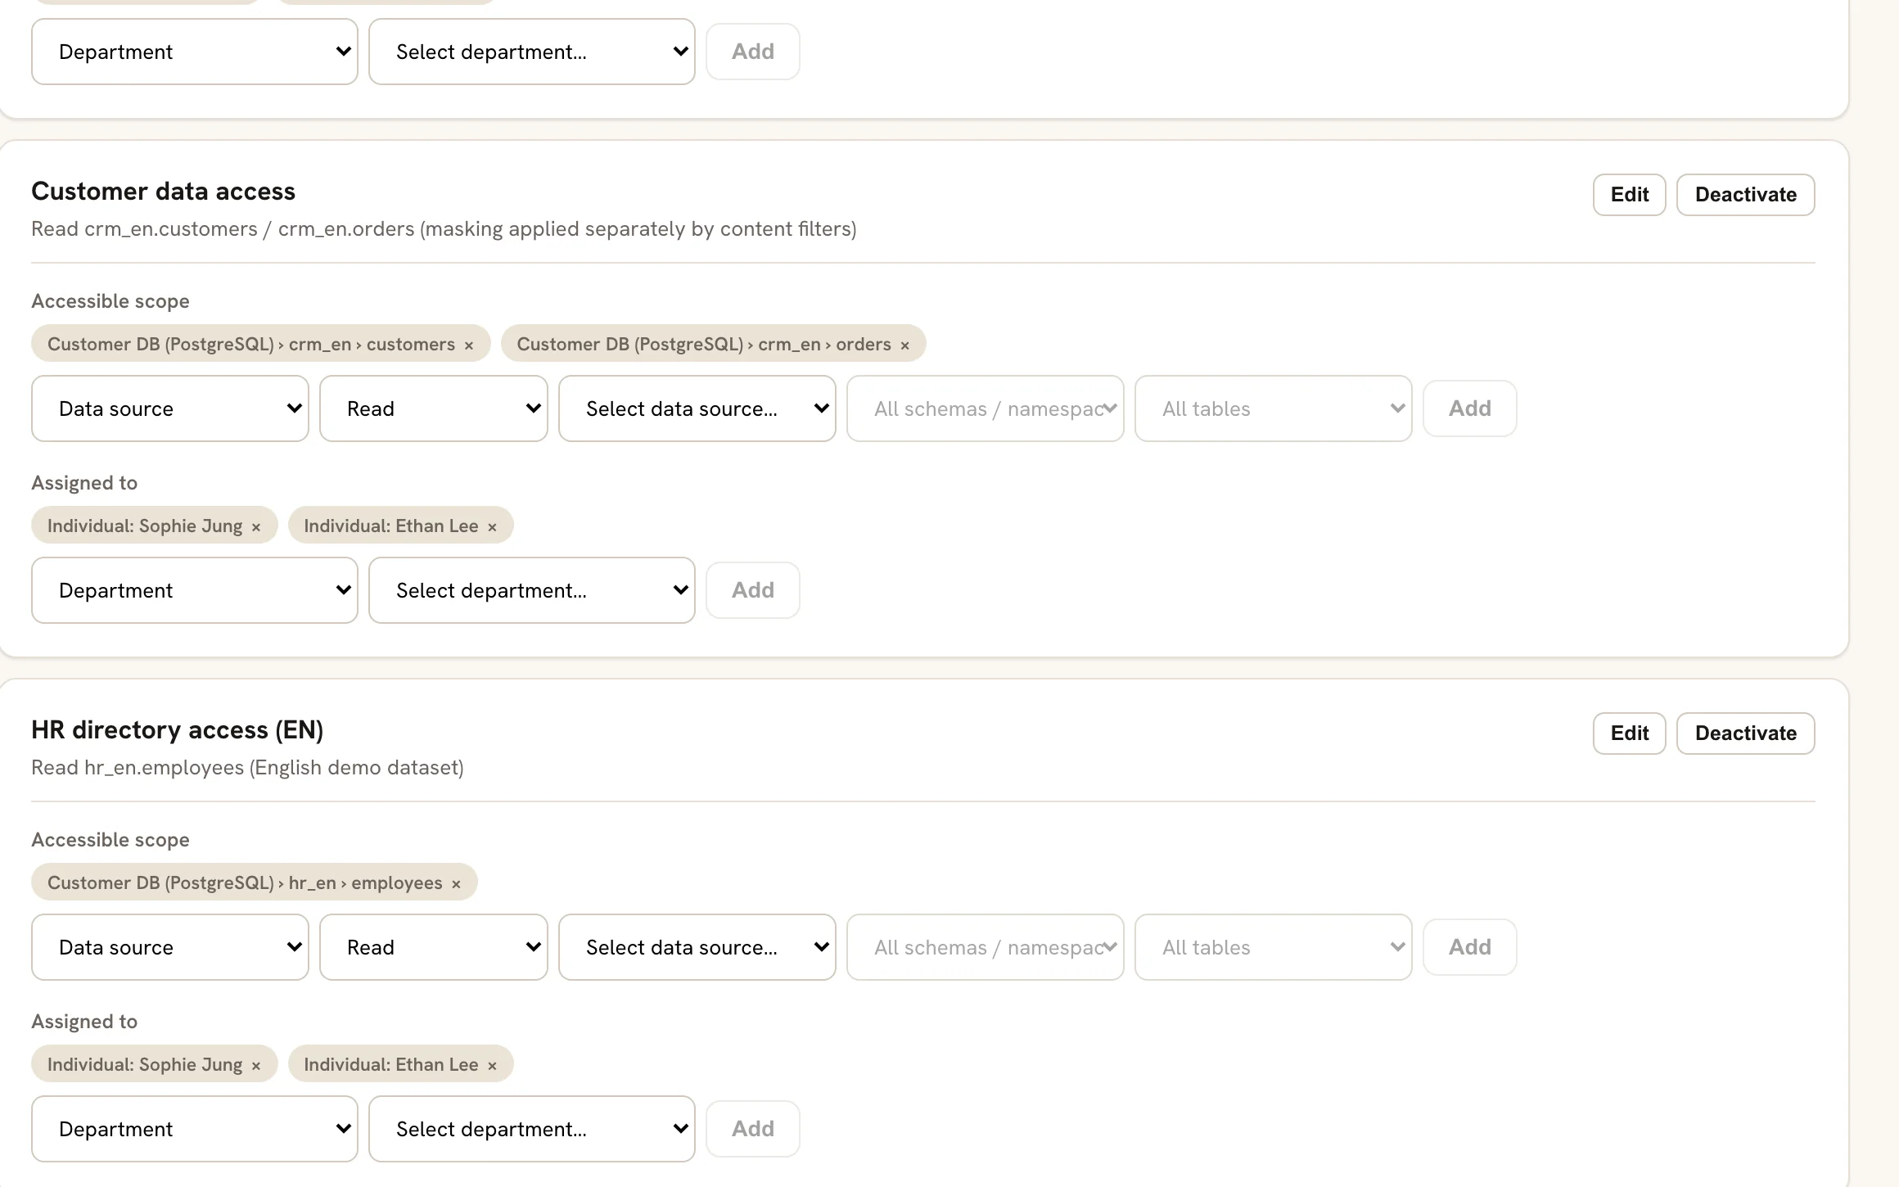Open Select department dropdown in HR directory access
Screen dimensions: 1899x1187
point(532,1129)
